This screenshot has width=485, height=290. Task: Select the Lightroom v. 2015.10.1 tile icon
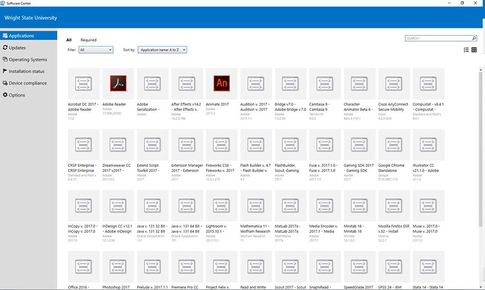click(x=221, y=205)
